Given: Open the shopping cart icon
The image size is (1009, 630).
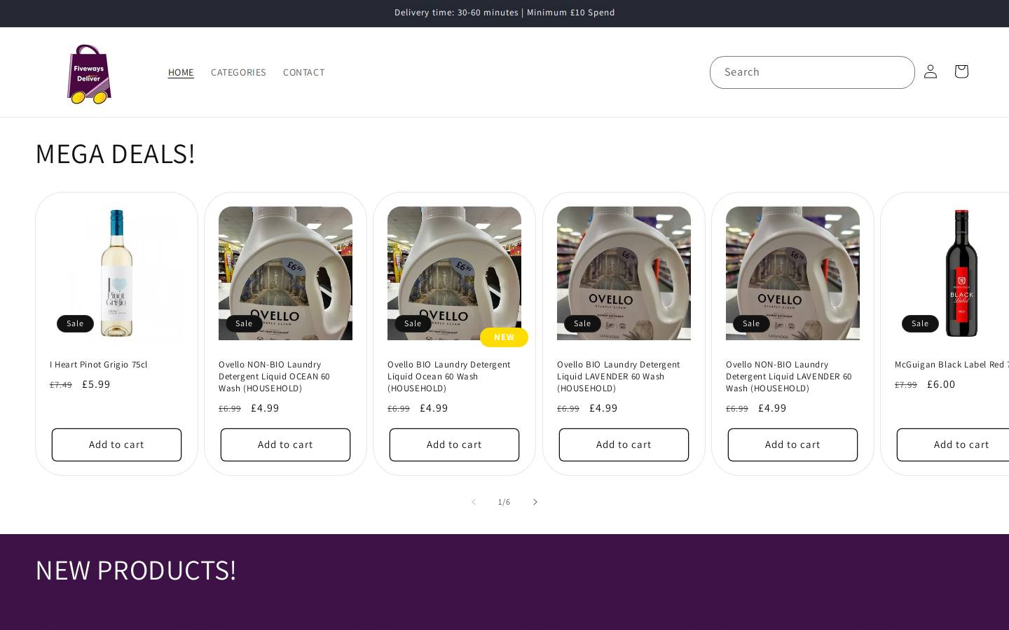Looking at the screenshot, I should [x=961, y=71].
